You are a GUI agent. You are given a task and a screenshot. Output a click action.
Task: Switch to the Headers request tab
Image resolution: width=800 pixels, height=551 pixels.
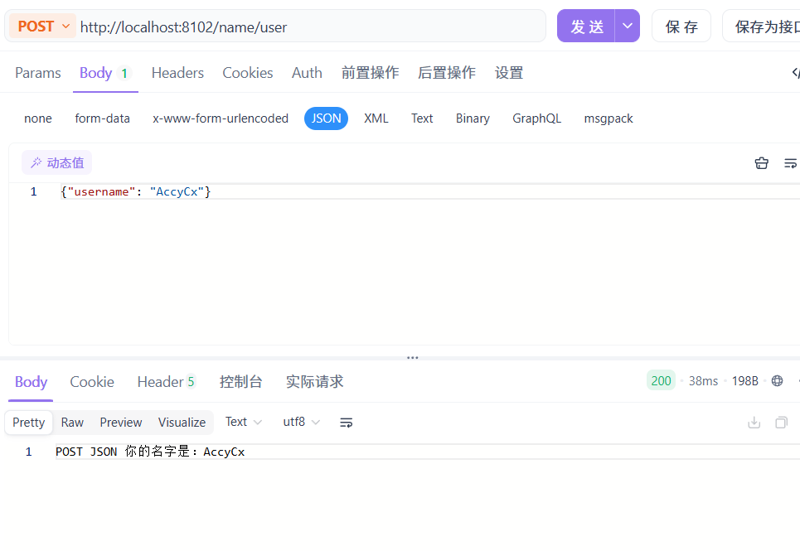click(177, 73)
